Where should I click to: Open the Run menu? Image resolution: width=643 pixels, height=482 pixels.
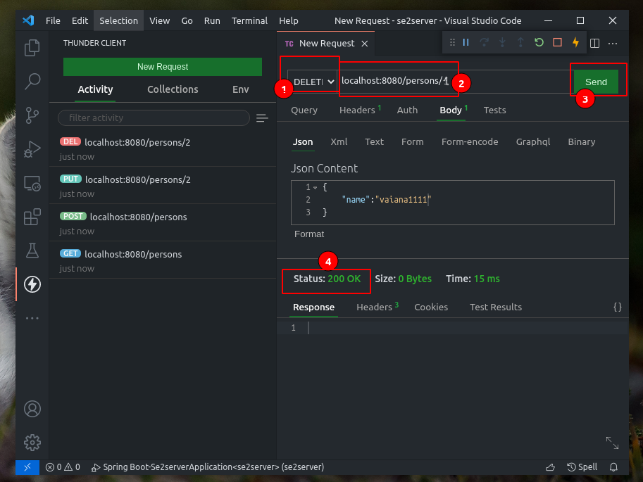click(212, 20)
